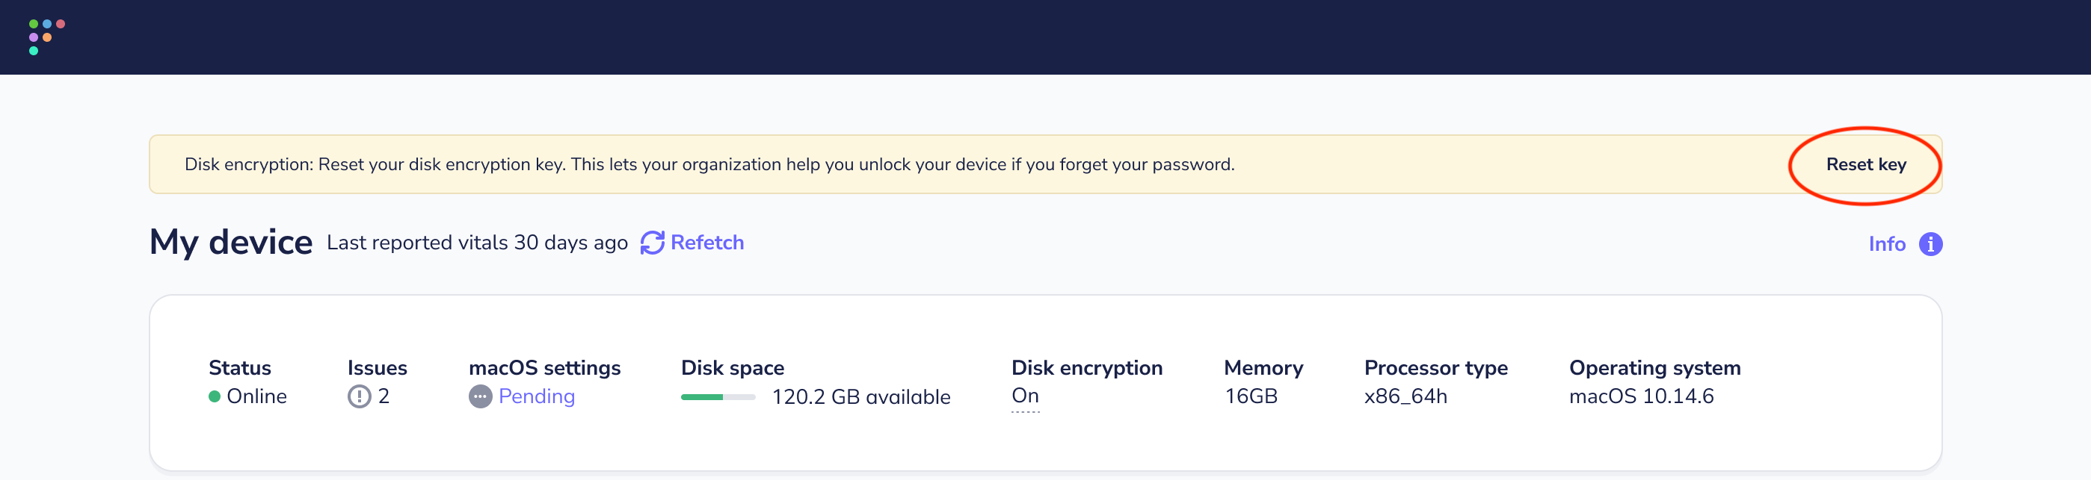This screenshot has height=480, width=2091.
Task: Click the disk space usage bar
Action: (718, 396)
